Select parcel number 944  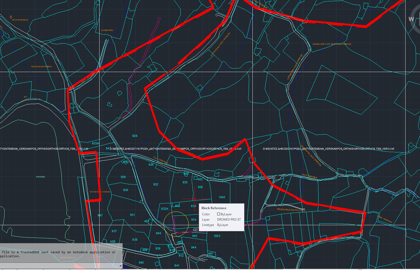pyautogui.click(x=194, y=247)
